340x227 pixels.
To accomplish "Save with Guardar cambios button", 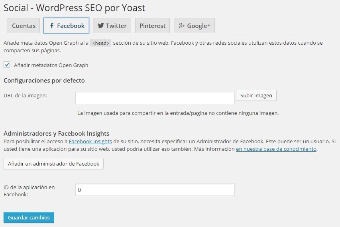I will tap(29, 217).
